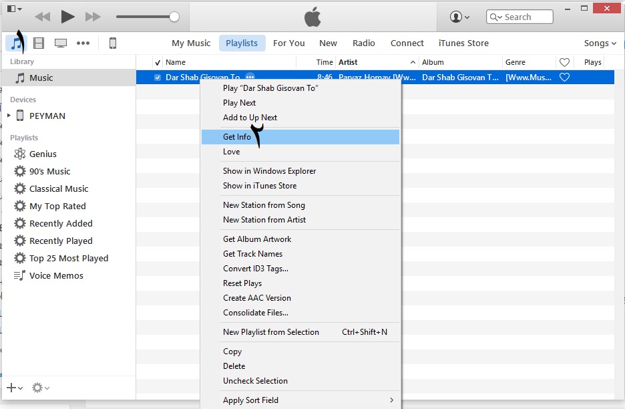Image resolution: width=625 pixels, height=409 pixels.
Task: Click the Next track fast-forward button
Action: (x=93, y=17)
